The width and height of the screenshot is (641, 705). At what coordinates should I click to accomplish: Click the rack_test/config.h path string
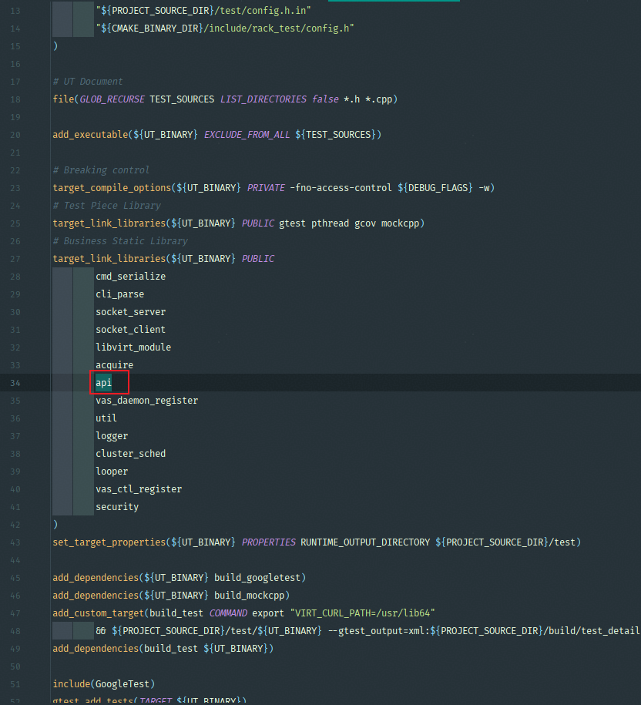tap(225, 29)
